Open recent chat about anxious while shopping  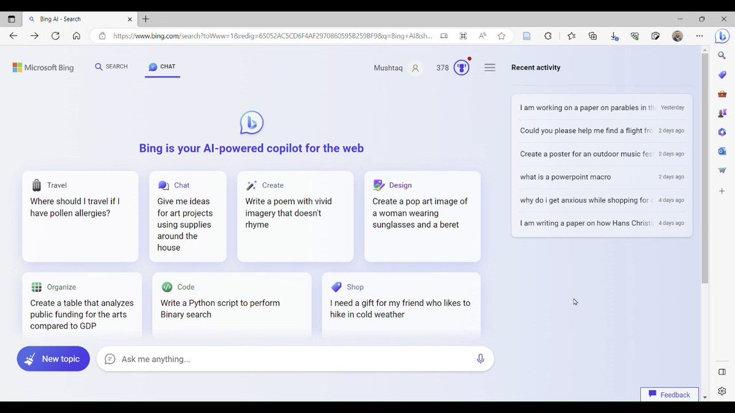point(602,200)
